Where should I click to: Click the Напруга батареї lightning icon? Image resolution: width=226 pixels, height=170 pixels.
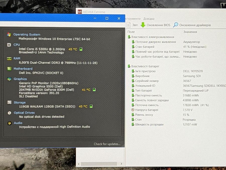pos(133,110)
